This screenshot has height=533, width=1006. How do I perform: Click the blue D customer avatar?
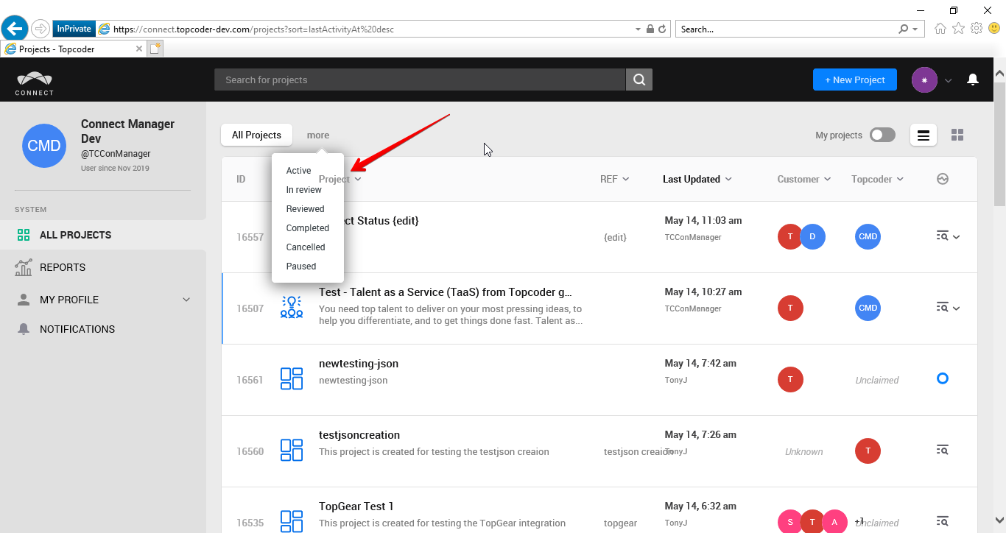click(x=812, y=236)
